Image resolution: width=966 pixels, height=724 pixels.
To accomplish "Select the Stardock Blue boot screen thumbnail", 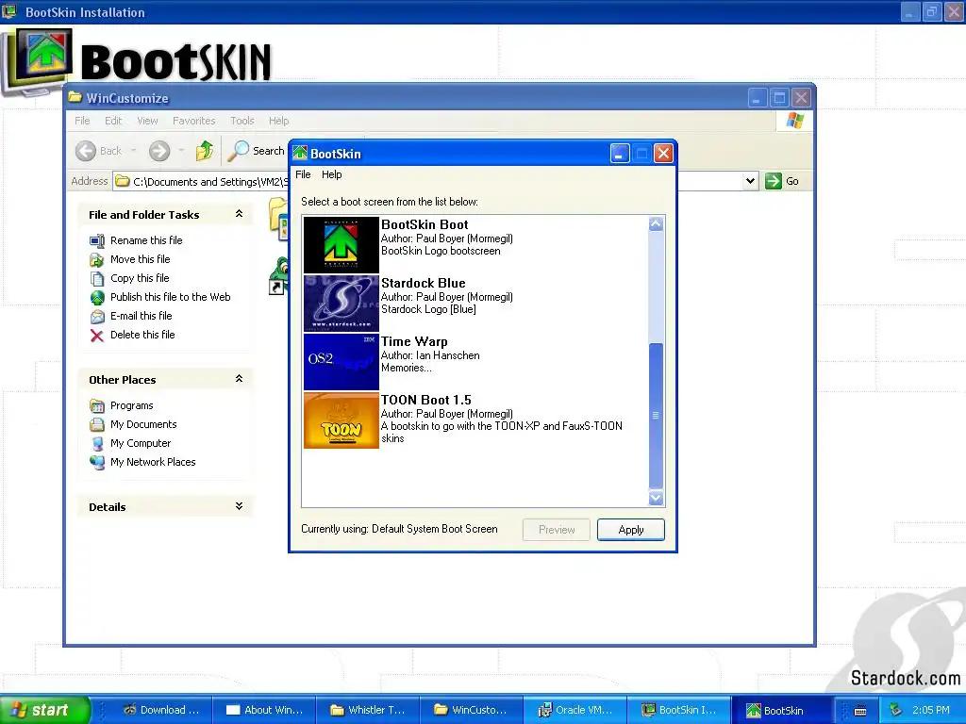I will click(x=341, y=303).
